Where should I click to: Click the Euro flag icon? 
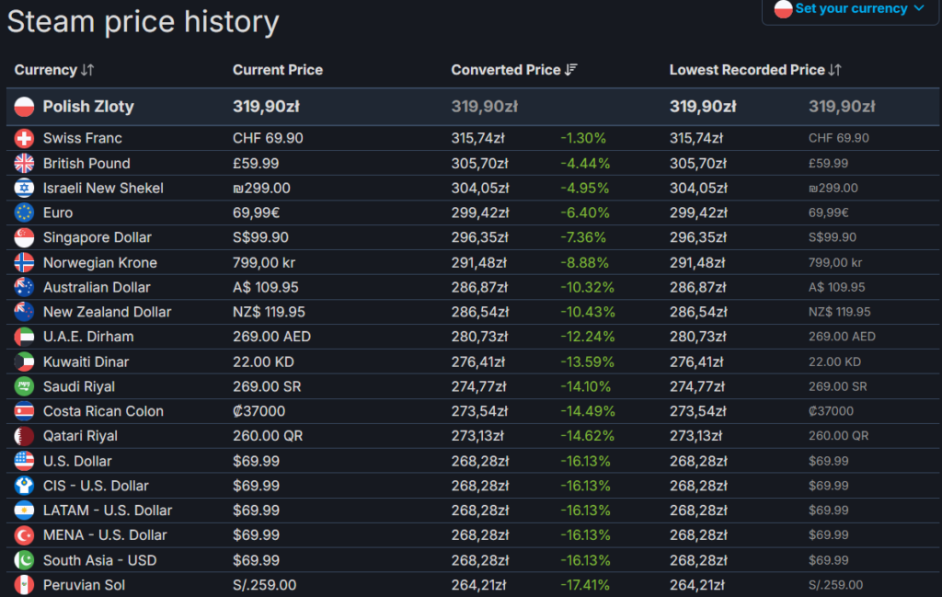(x=25, y=212)
